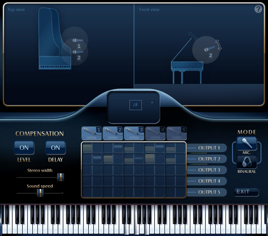Click microphone 2 in the front view
Viewport: 268px width, 236px height.
209,49
